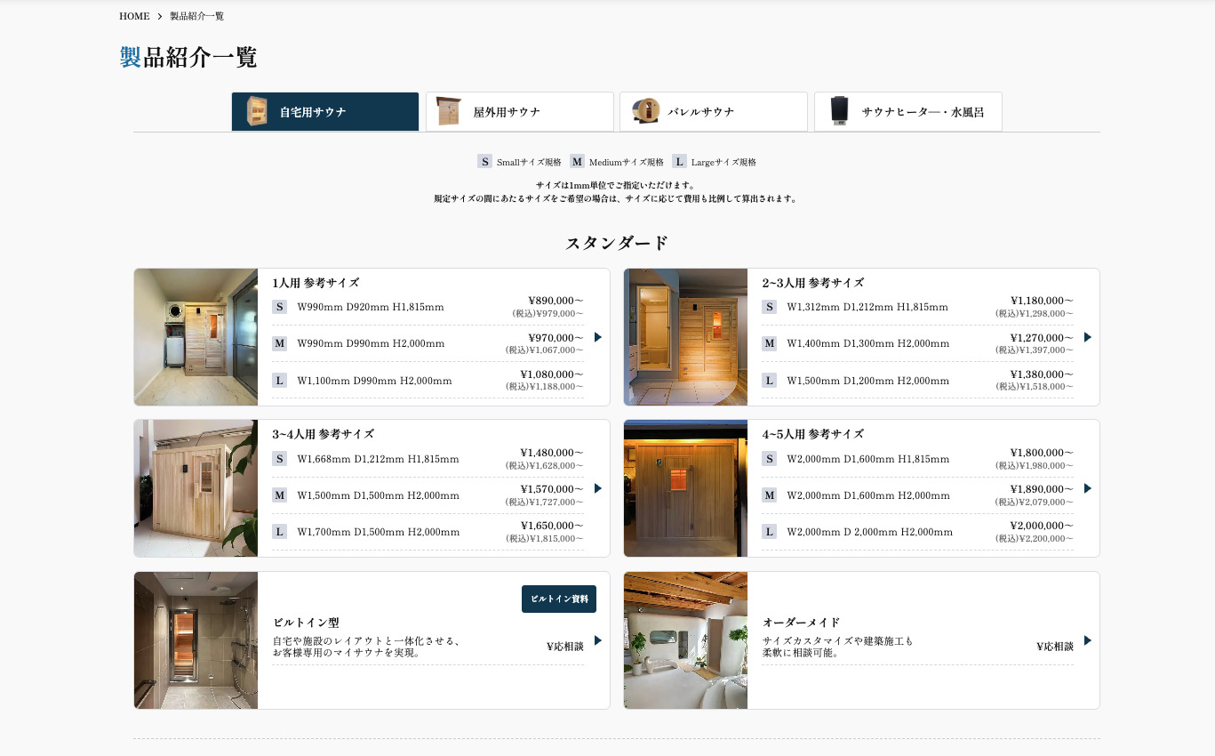This screenshot has width=1215, height=756.
Task: Select the 4~5人用 sauna photo
Action: pos(685,488)
